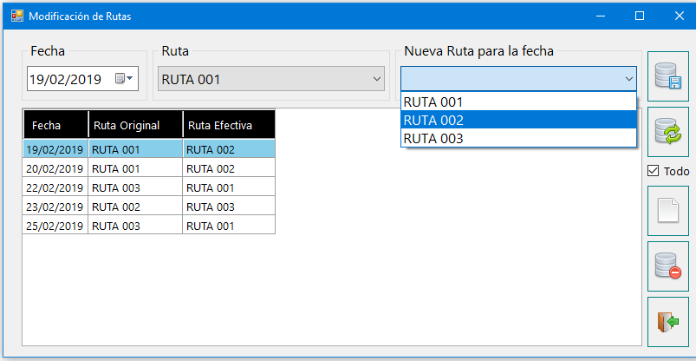Select the row dated 19/02/2019

click(149, 150)
